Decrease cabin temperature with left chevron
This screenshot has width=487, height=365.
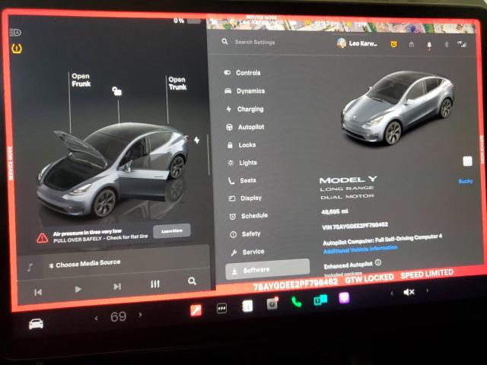pyautogui.click(x=97, y=319)
